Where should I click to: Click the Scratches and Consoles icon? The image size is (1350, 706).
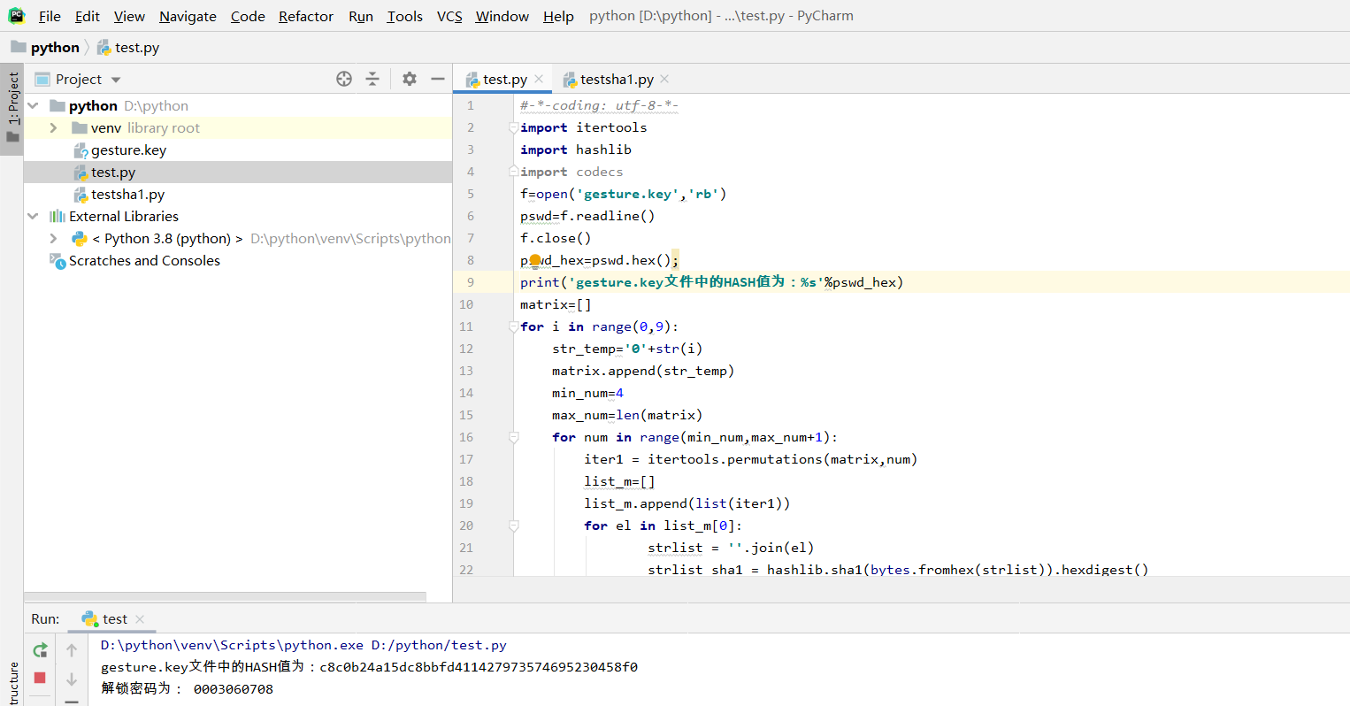click(58, 260)
